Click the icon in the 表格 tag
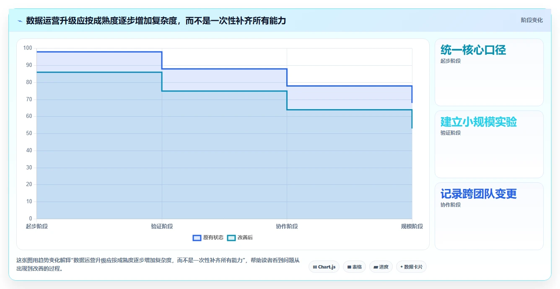This screenshot has height=289, width=560. (349, 267)
